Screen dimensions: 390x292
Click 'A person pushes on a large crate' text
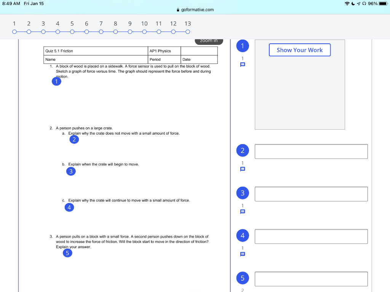(84, 128)
